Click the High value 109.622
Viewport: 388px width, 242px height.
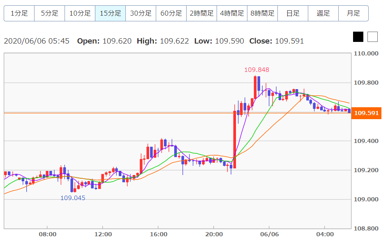tap(174, 41)
